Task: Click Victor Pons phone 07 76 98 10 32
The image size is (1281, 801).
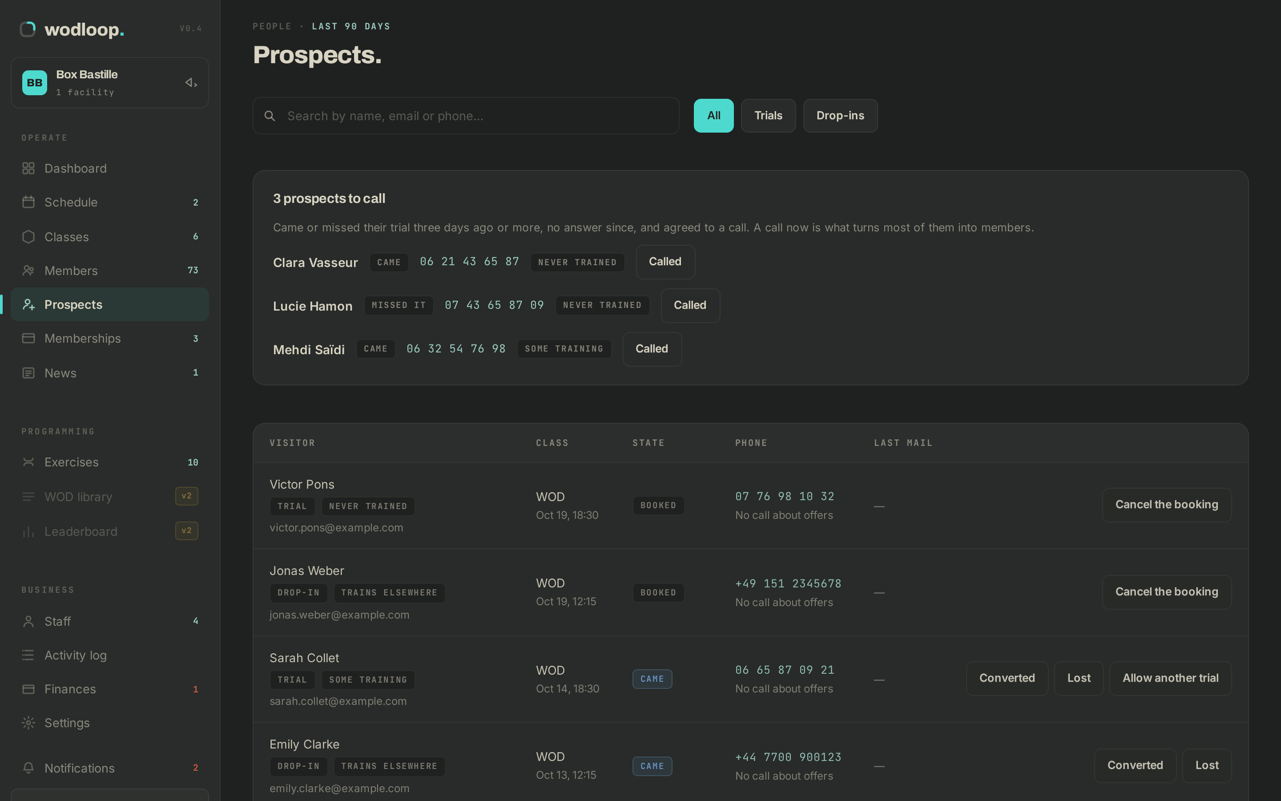Action: (785, 496)
